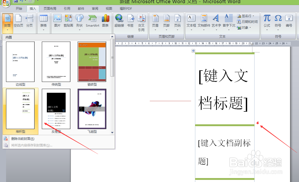Image resolution: width=299 pixels, height=182 pixels.
Task: Open the Foxit PDF (福昕PDF) tab
Action: click(x=126, y=9)
